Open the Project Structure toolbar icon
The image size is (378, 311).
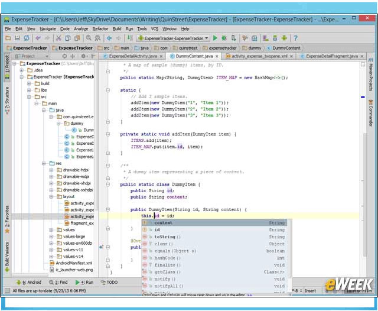(255, 38)
